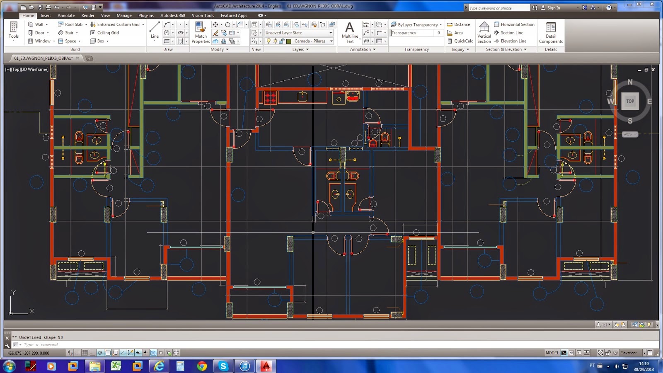Open Detail Components
This screenshot has width=663, height=373.
(x=551, y=32)
